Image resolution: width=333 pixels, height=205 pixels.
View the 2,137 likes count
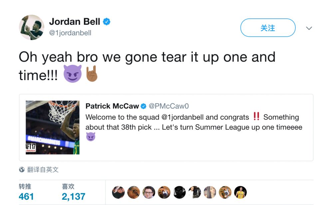74,196
